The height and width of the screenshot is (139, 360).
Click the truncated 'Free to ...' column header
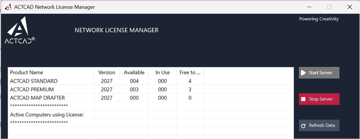pos(190,72)
